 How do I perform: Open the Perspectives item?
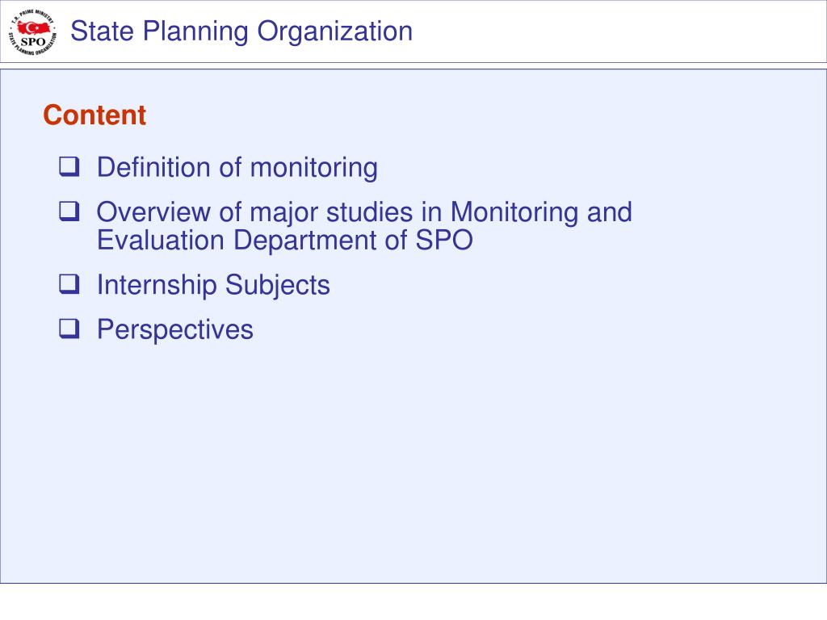175,330
